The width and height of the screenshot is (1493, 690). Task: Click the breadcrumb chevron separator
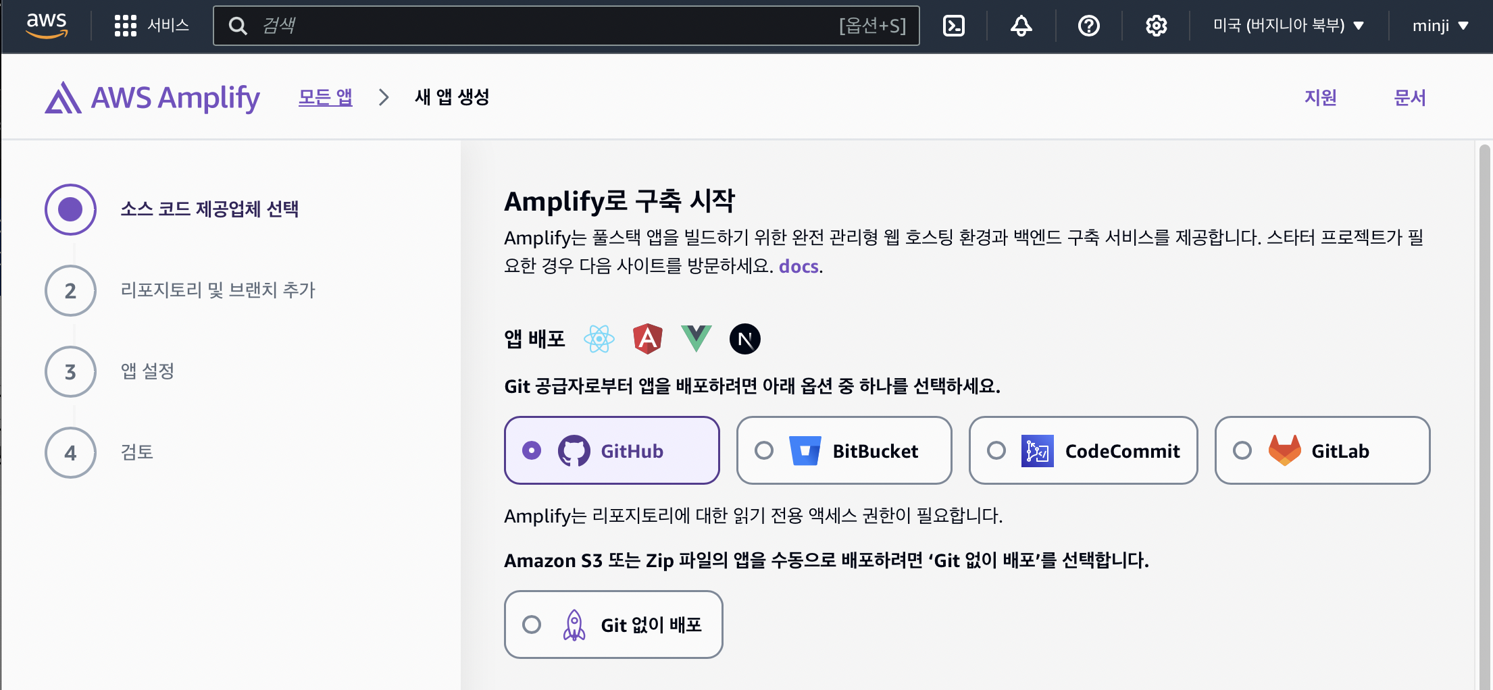click(x=384, y=97)
